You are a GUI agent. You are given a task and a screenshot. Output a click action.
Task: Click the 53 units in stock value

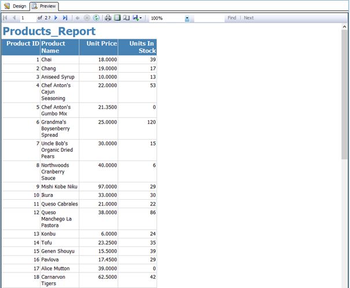click(153, 85)
